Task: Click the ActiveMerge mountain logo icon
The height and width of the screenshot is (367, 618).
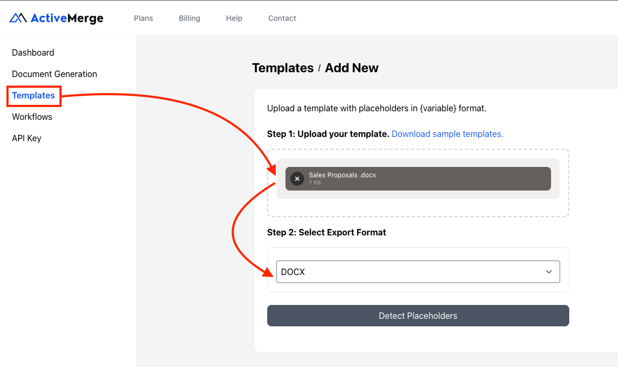Action: click(x=17, y=17)
